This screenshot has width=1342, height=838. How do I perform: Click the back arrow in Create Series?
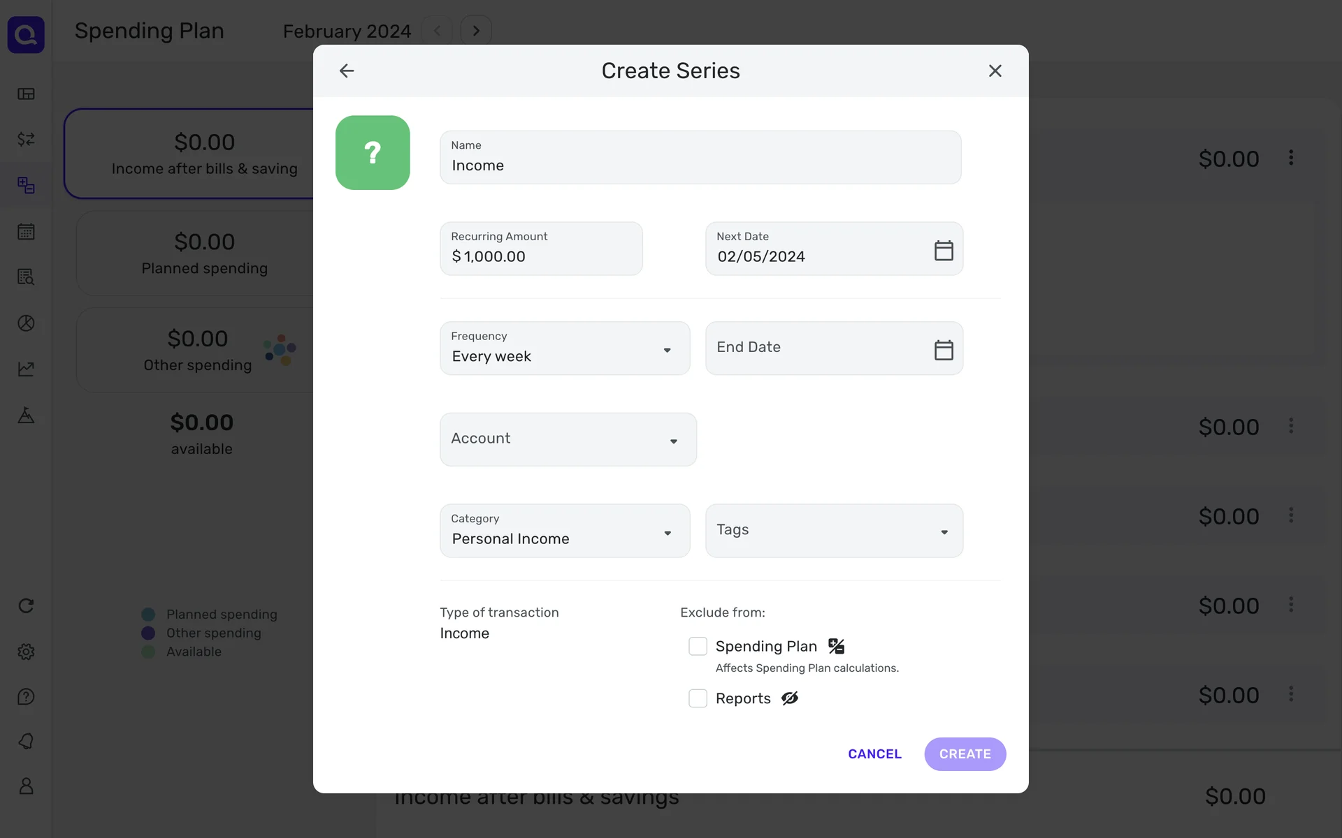[347, 71]
